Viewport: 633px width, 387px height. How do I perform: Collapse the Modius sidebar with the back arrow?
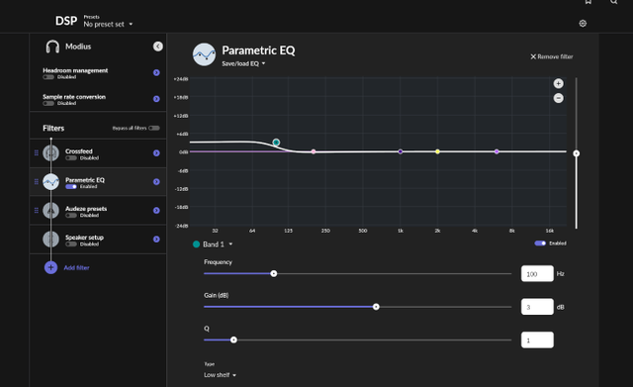(x=158, y=47)
